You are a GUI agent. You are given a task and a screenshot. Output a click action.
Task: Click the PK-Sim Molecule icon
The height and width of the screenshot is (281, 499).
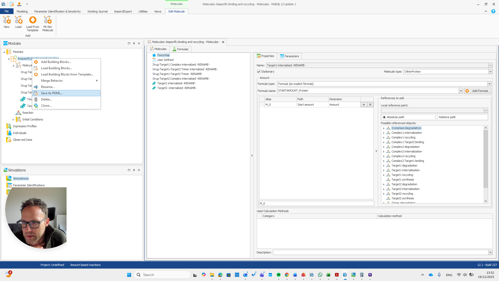pos(48,20)
